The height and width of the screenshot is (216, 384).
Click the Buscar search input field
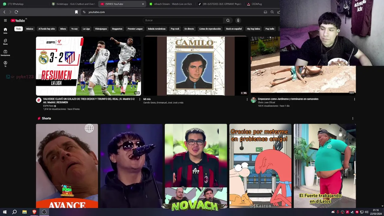183,20
